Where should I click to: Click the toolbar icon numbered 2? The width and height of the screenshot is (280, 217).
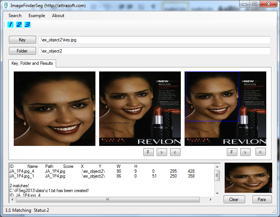19,25
